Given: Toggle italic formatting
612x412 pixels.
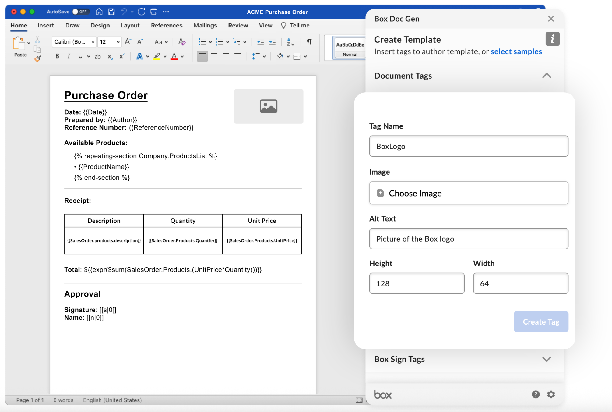Looking at the screenshot, I should (69, 56).
